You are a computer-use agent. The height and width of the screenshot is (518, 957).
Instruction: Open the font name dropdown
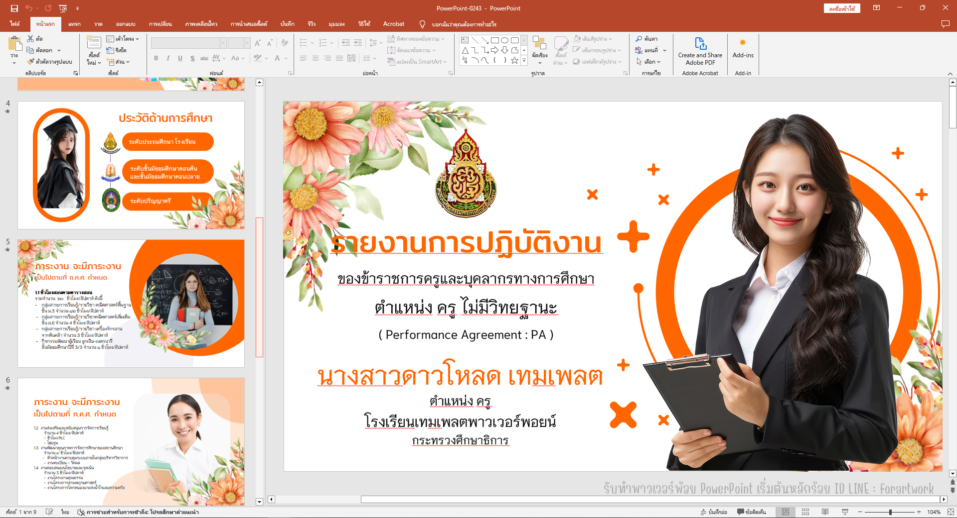click(223, 43)
